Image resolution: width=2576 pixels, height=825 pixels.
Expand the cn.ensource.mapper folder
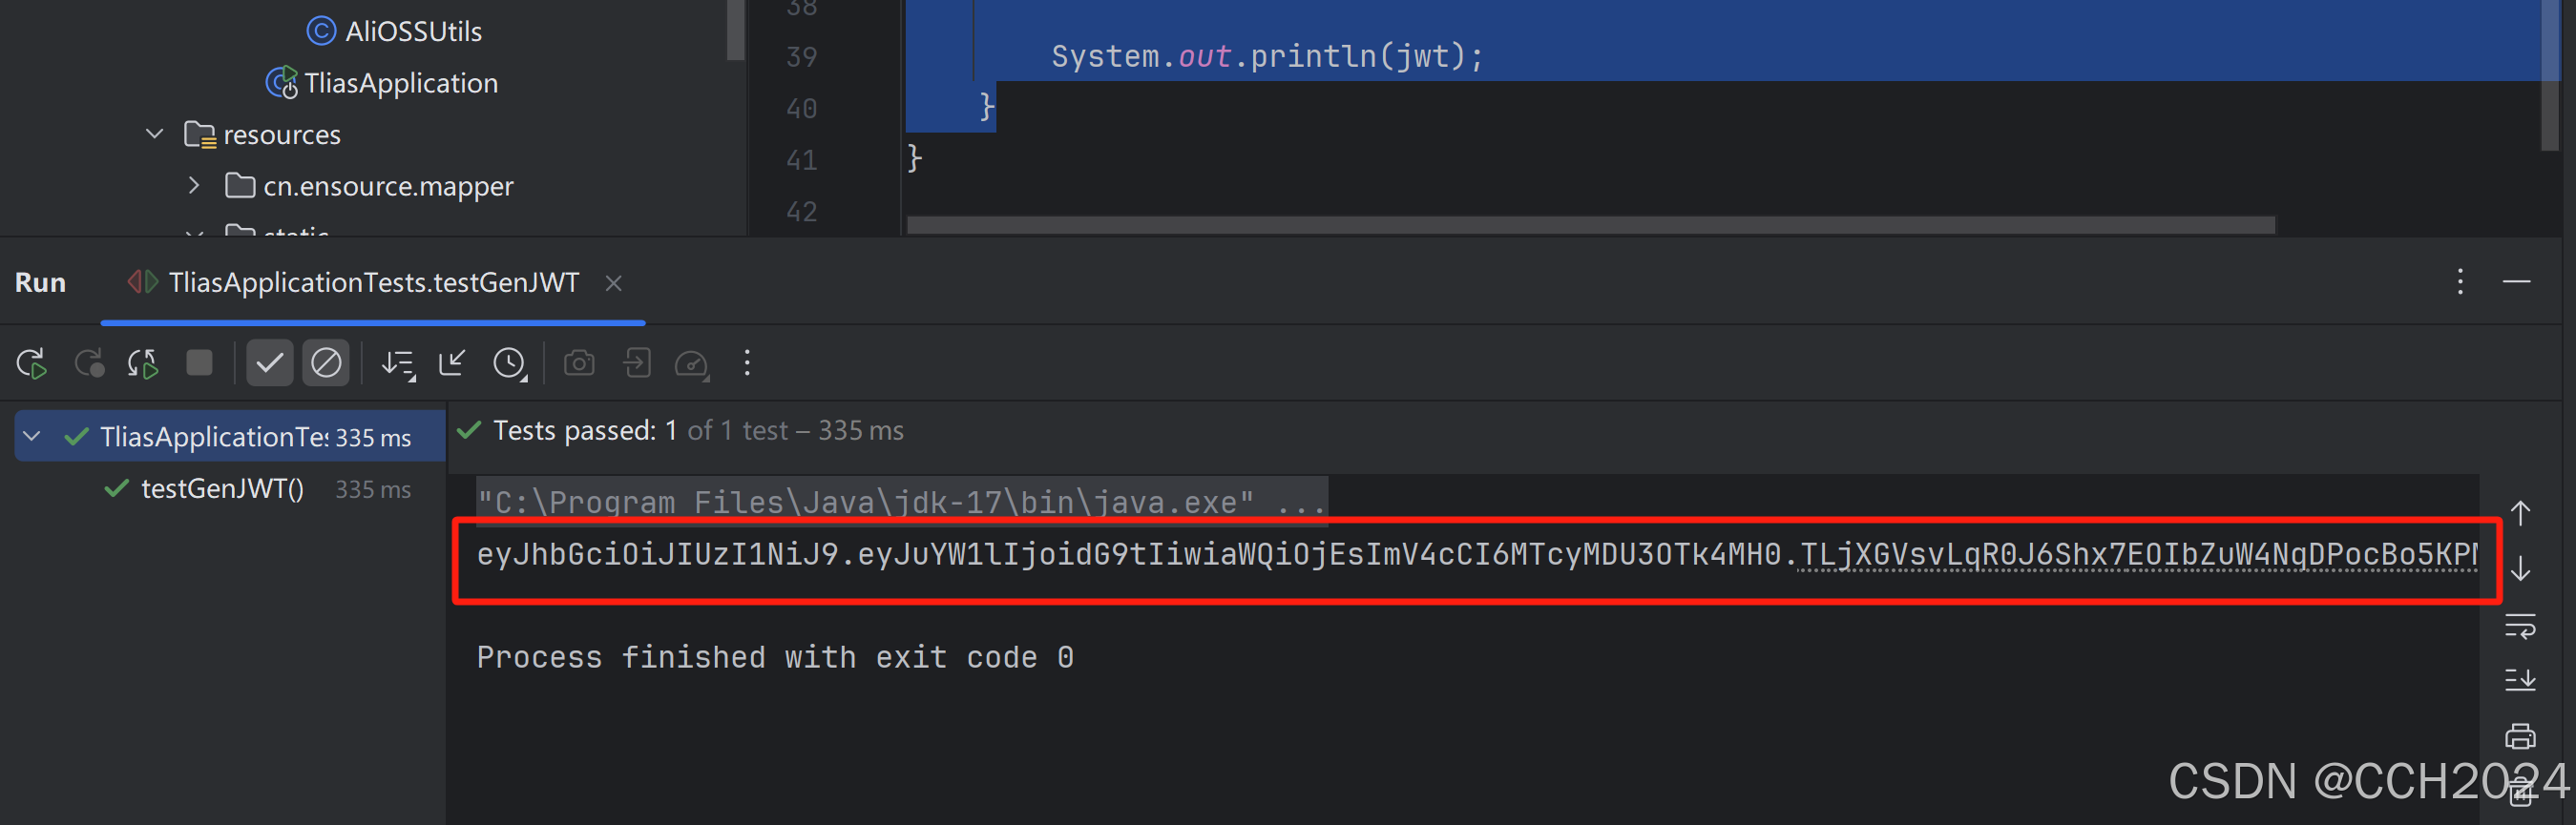point(193,185)
